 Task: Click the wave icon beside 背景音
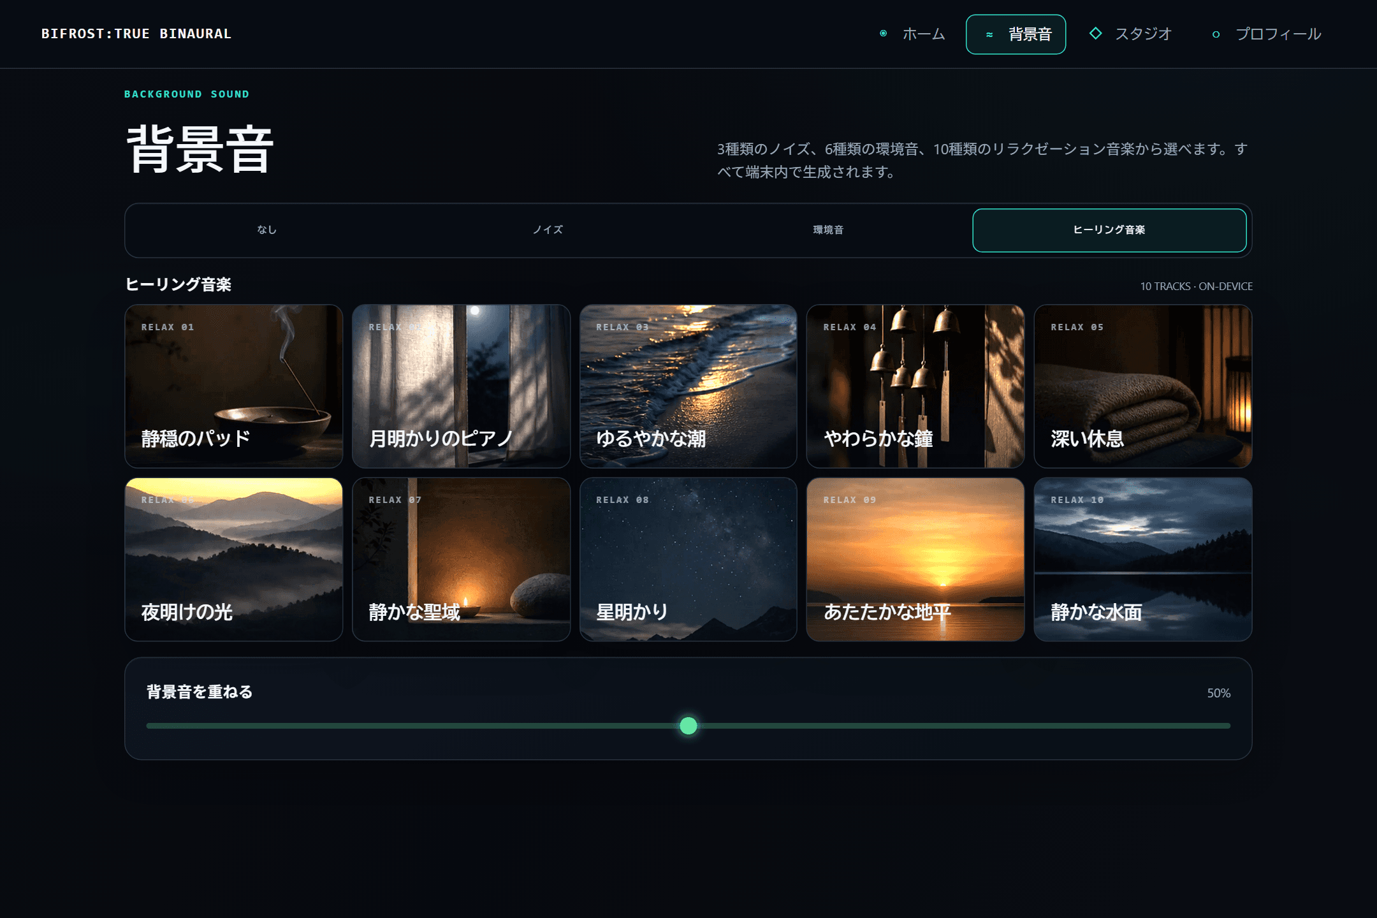[x=989, y=34]
